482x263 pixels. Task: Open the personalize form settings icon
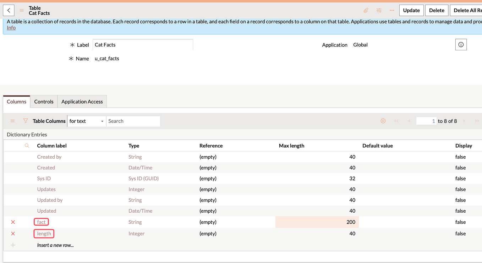point(379,10)
